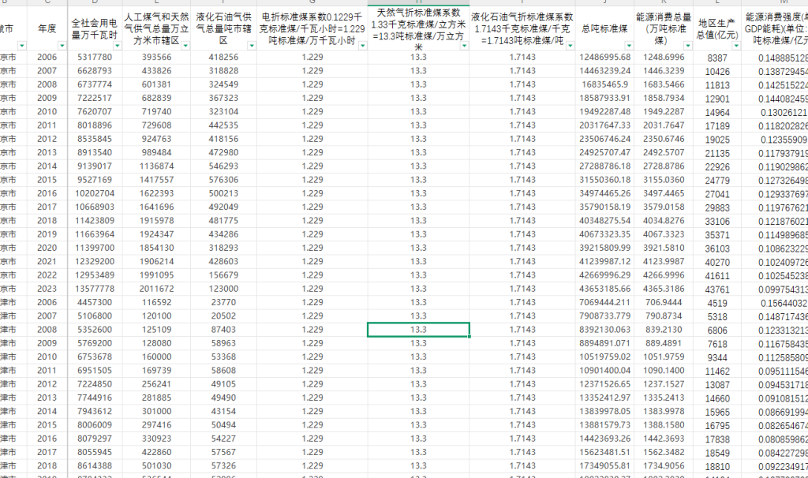Open the 天然气折标准煤系数 filter dropdown
Viewport: 808px width, 478px height.
coord(464,46)
